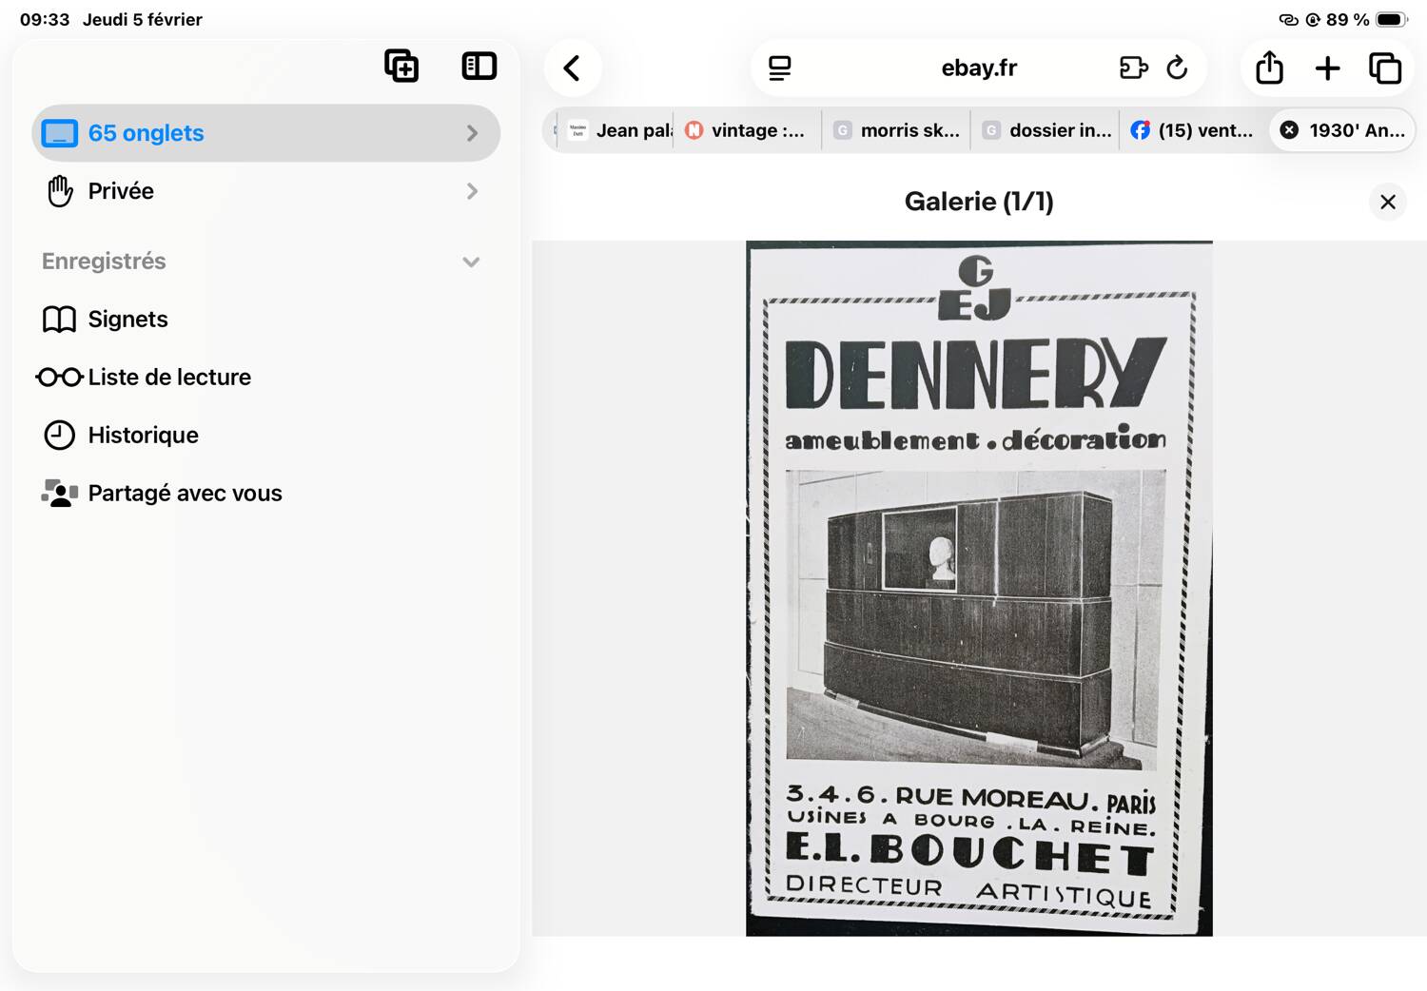Open the page menu (reader) icon
Image resolution: width=1427 pixels, height=991 pixels.
780,68
